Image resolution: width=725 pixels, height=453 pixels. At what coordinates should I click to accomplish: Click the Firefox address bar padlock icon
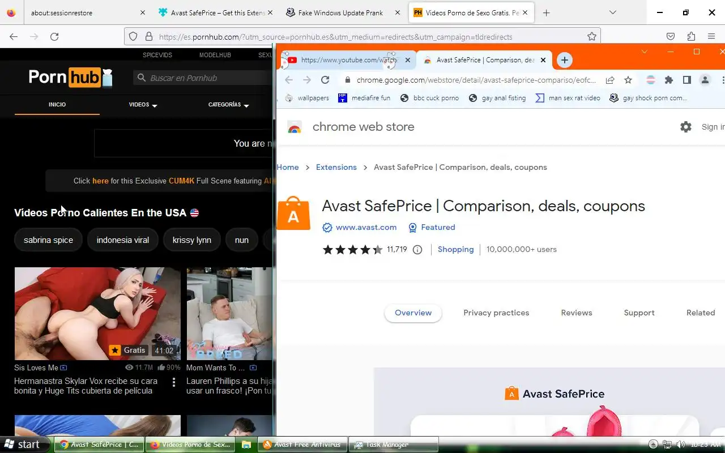click(x=148, y=37)
